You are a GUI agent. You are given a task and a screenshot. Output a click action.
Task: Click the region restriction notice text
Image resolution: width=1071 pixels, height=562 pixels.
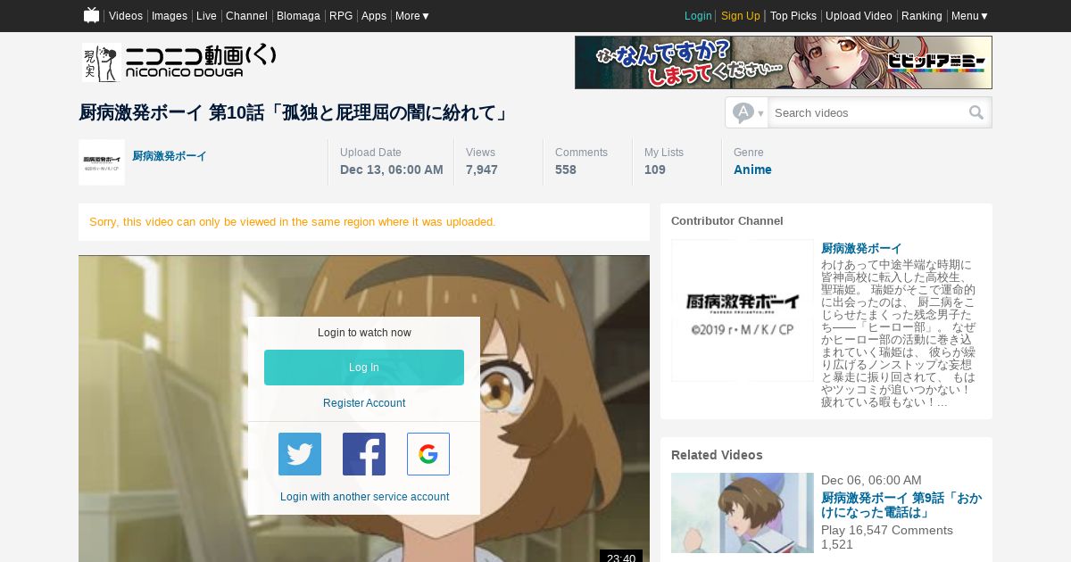click(x=293, y=221)
